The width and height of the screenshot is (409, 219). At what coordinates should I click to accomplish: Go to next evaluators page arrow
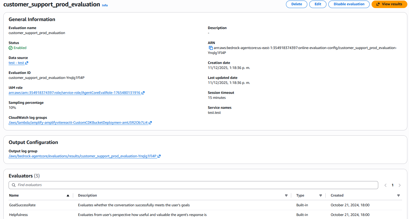(400, 185)
